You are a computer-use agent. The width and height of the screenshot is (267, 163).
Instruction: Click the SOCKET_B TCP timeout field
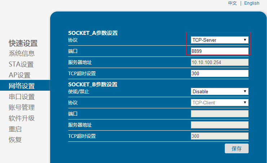click(219, 136)
